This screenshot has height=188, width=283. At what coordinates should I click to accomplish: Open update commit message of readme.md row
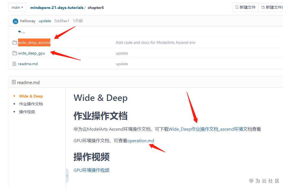tap(122, 64)
